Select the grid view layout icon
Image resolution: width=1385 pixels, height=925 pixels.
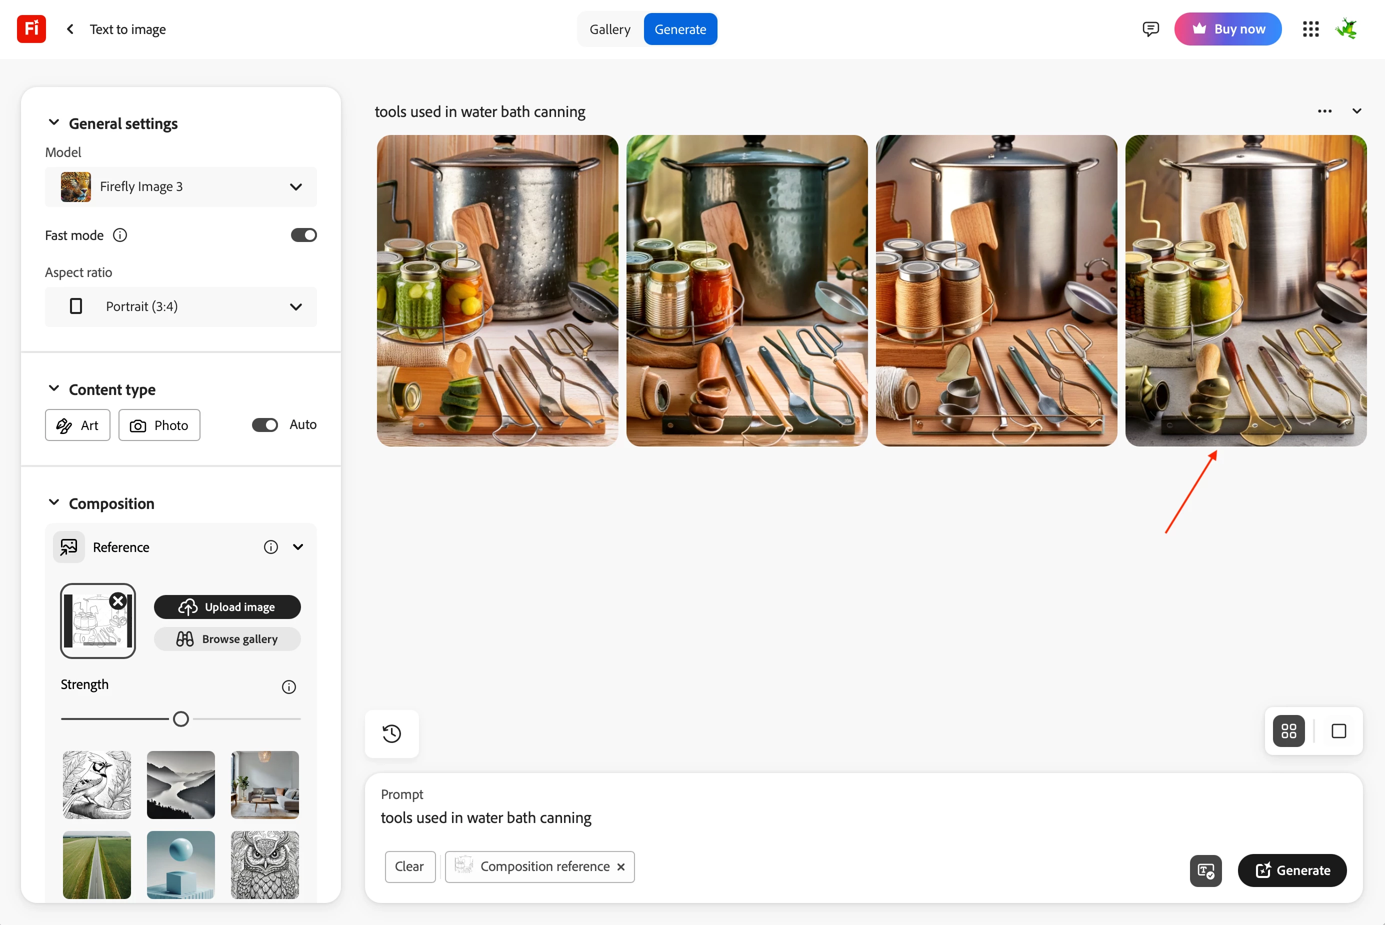1288,731
